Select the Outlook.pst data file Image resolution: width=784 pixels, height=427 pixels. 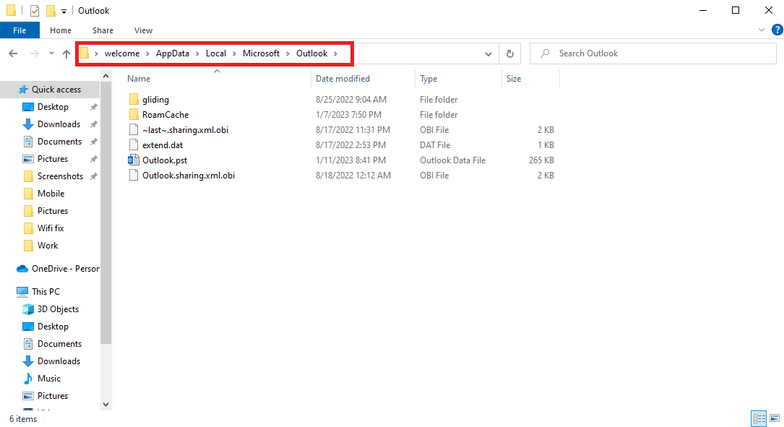[x=165, y=160]
